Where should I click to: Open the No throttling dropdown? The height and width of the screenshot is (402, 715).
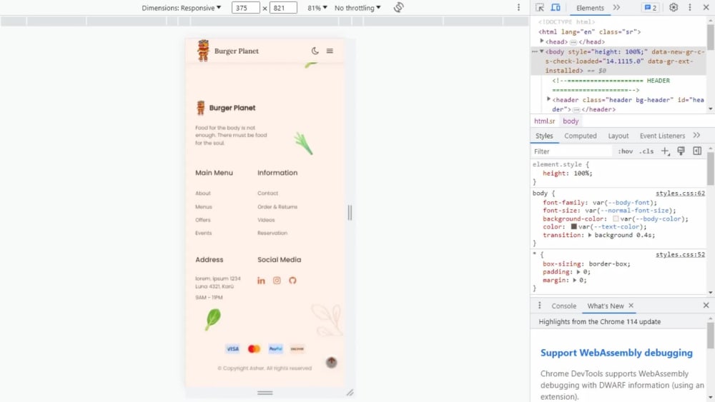pyautogui.click(x=357, y=8)
